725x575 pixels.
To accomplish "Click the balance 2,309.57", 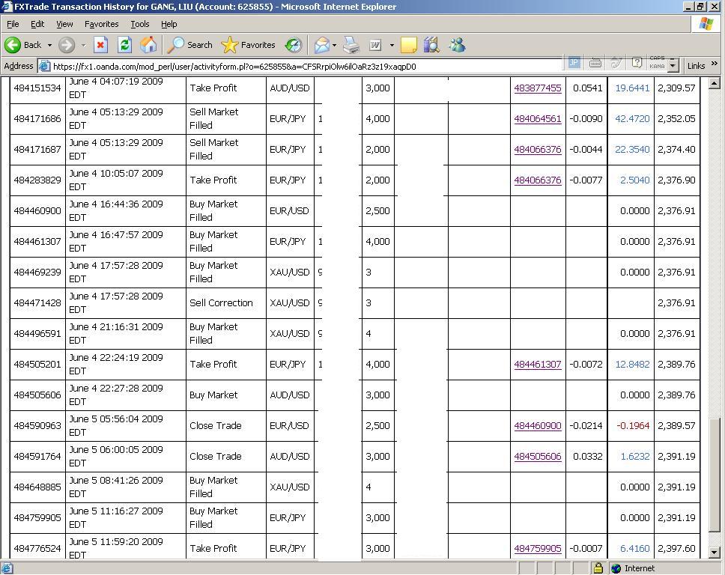I will point(676,88).
